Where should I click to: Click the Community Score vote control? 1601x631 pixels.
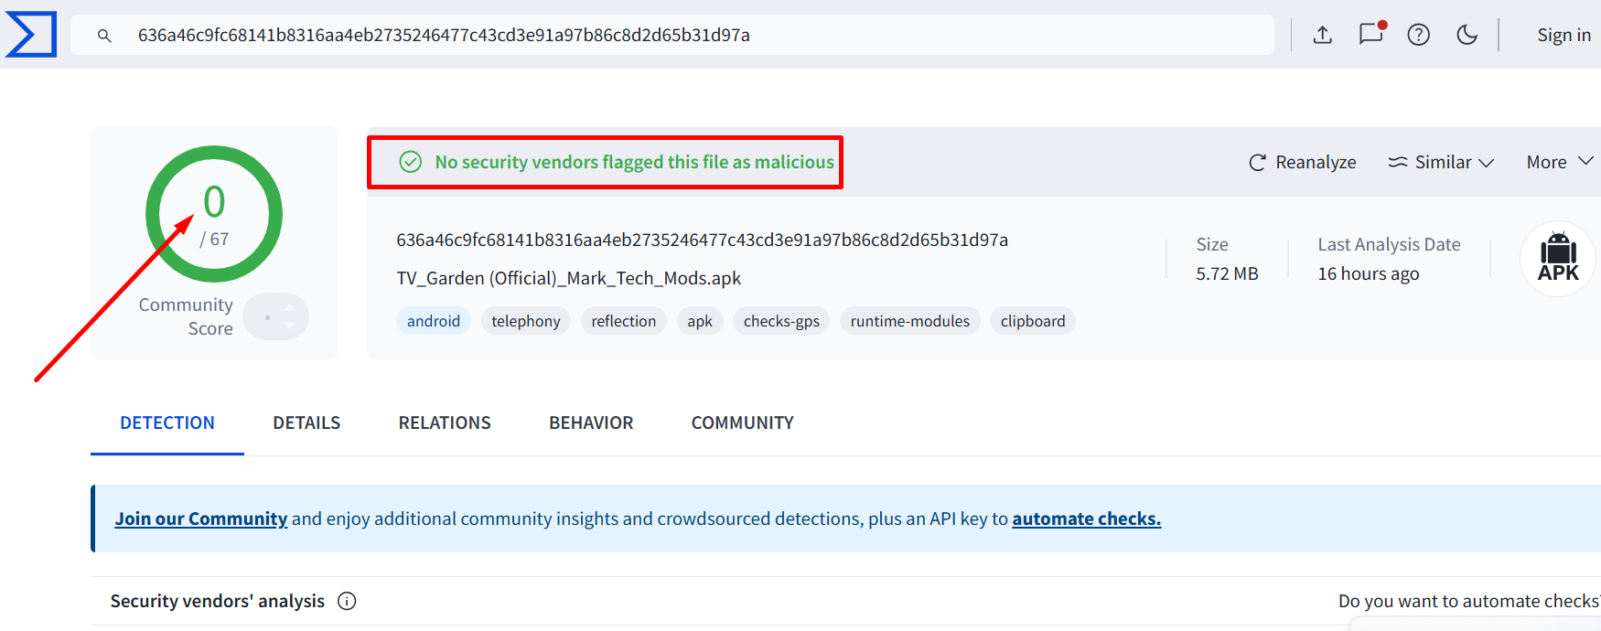point(276,316)
